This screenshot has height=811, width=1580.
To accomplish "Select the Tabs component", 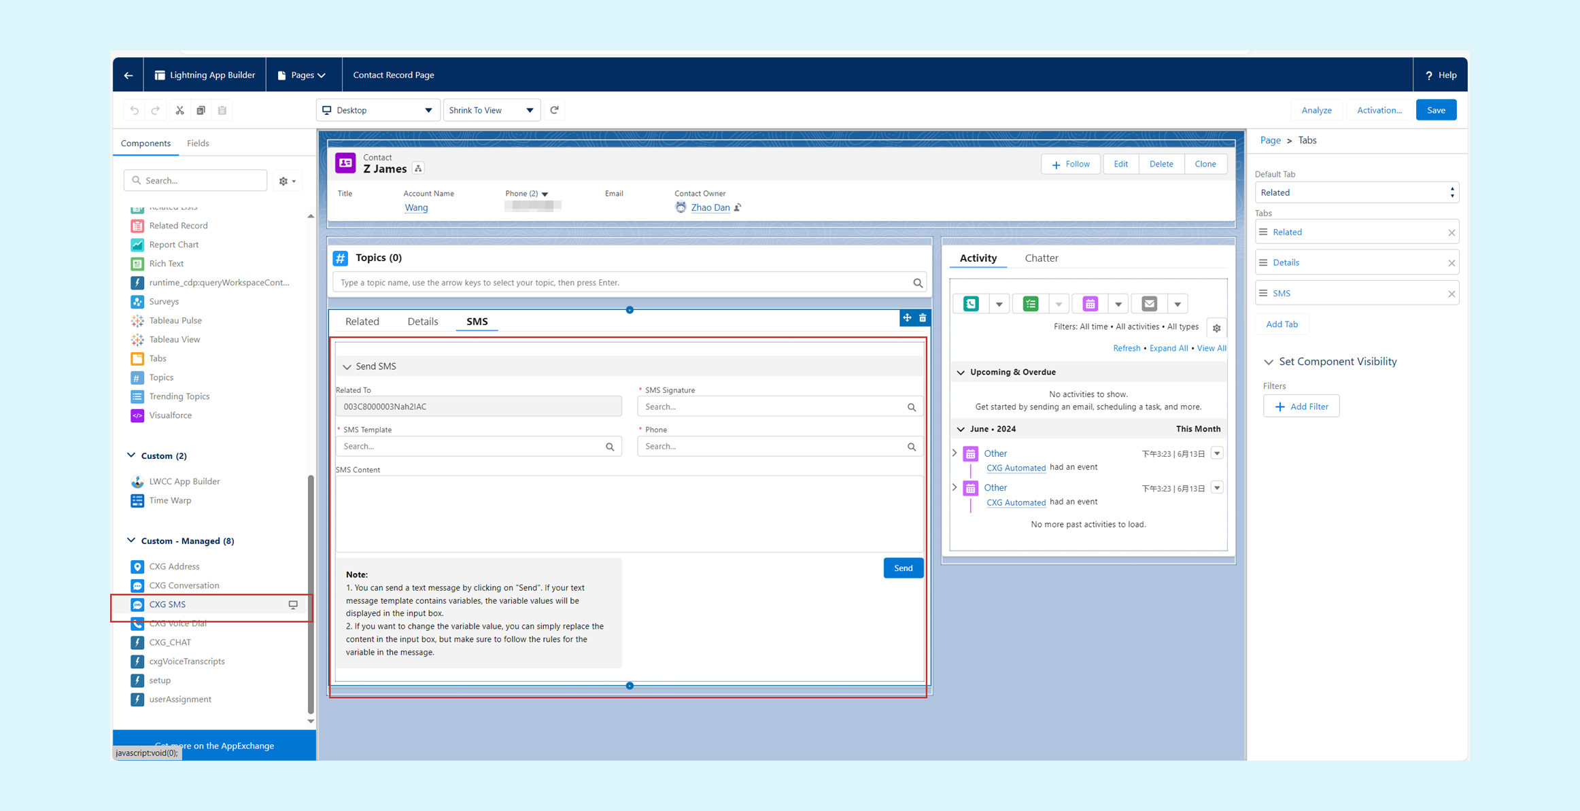I will [158, 358].
